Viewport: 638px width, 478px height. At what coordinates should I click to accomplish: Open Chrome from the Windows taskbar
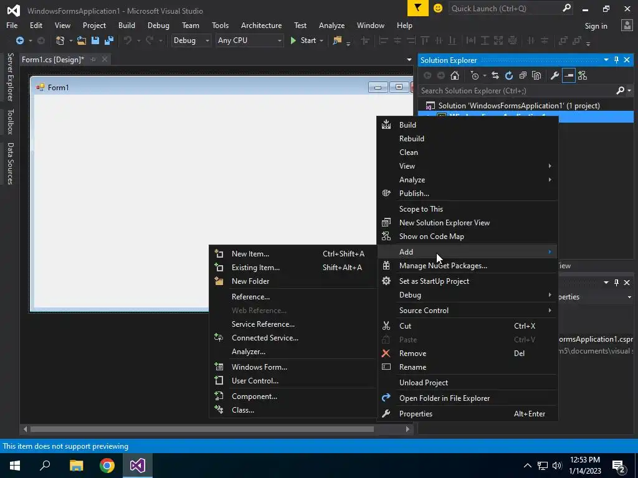click(107, 466)
